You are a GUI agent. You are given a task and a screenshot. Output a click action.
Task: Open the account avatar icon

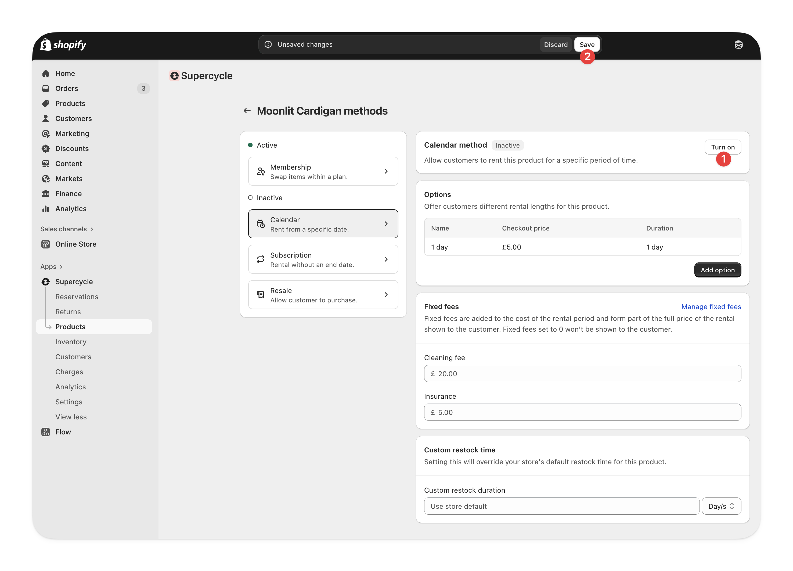[738, 45]
